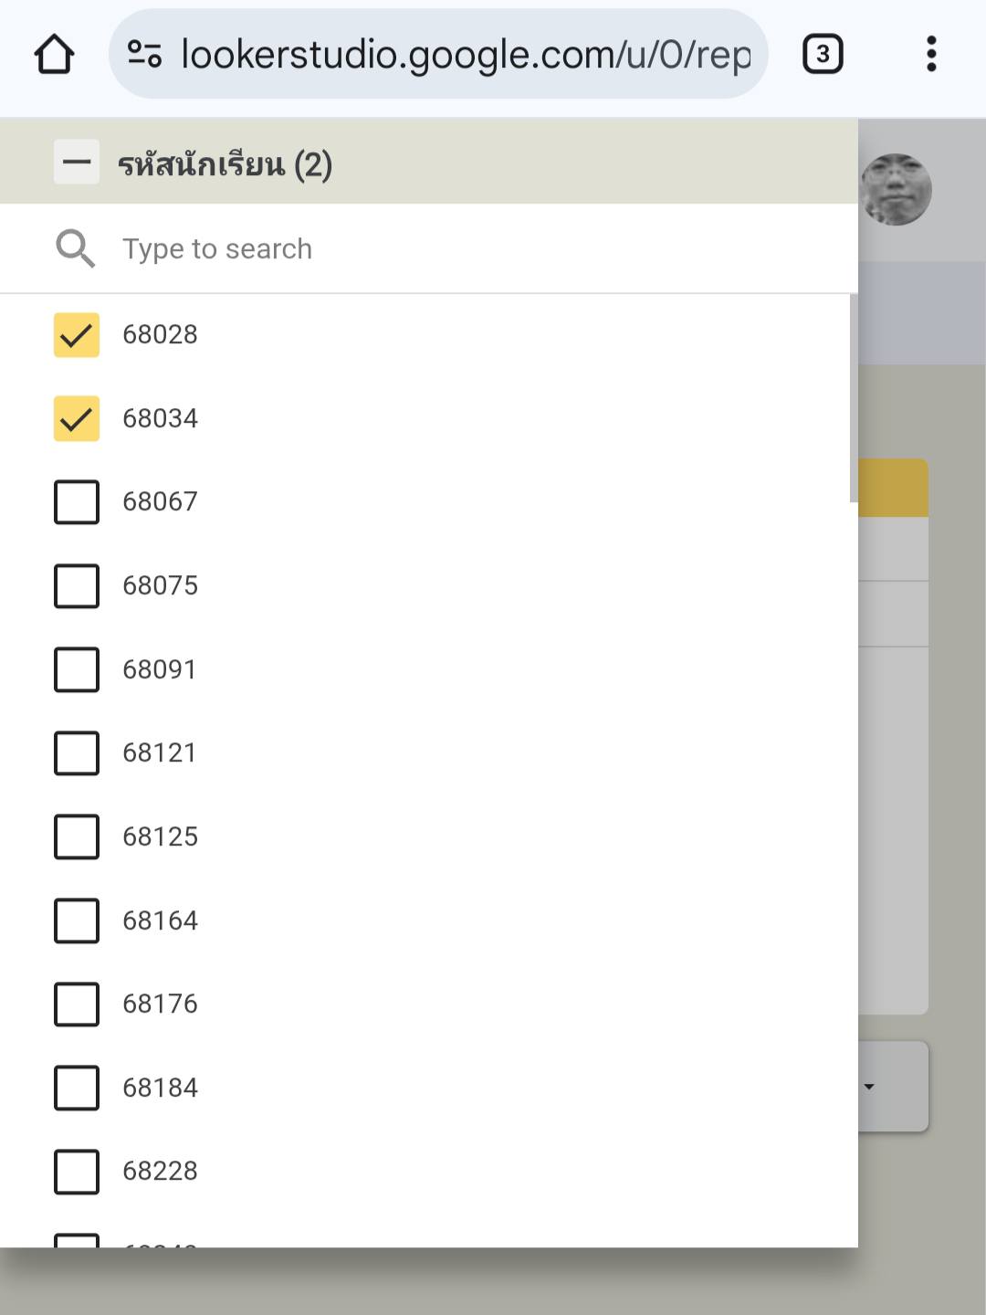986x1315 pixels.
Task: Open the tab switcher showing 3 tabs
Action: point(822,54)
